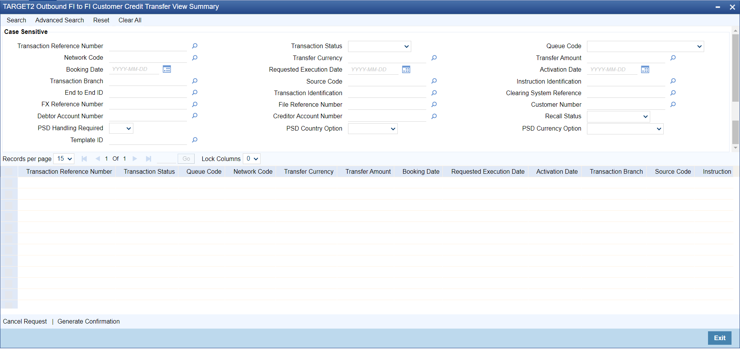
Task: Open Booking Date calendar picker
Action: pyautogui.click(x=167, y=69)
